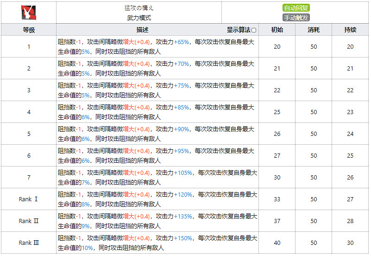
Task: Select the 持续 column header
Action: point(350,30)
